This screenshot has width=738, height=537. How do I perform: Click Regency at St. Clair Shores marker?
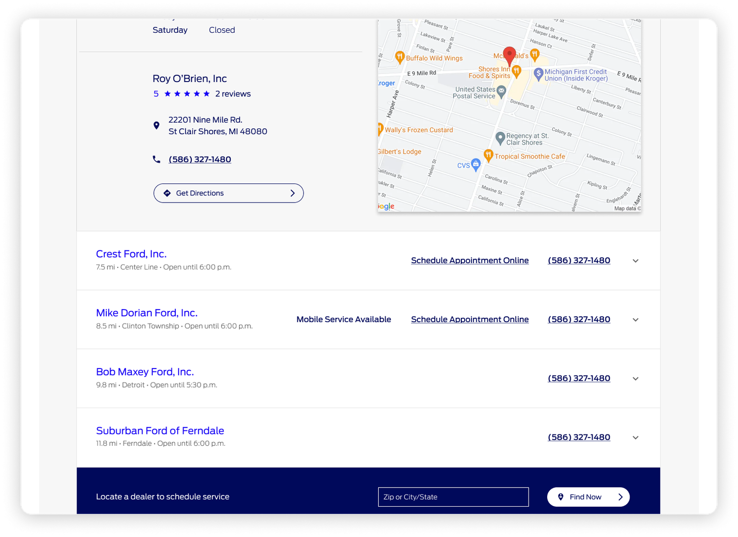coord(500,138)
